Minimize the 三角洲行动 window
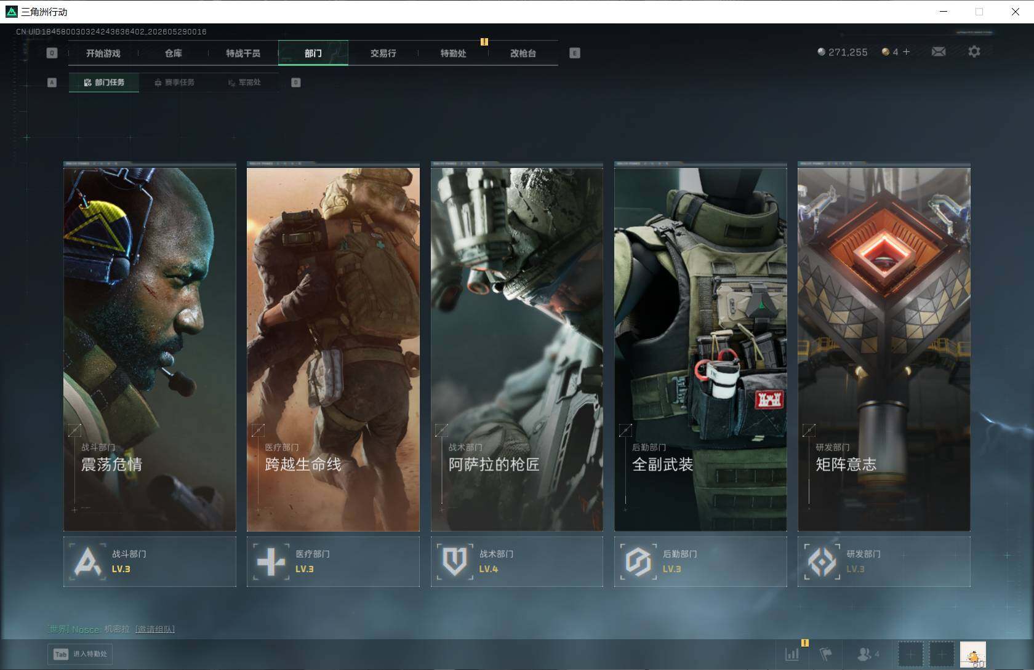Viewport: 1034px width, 670px height. pyautogui.click(x=944, y=12)
